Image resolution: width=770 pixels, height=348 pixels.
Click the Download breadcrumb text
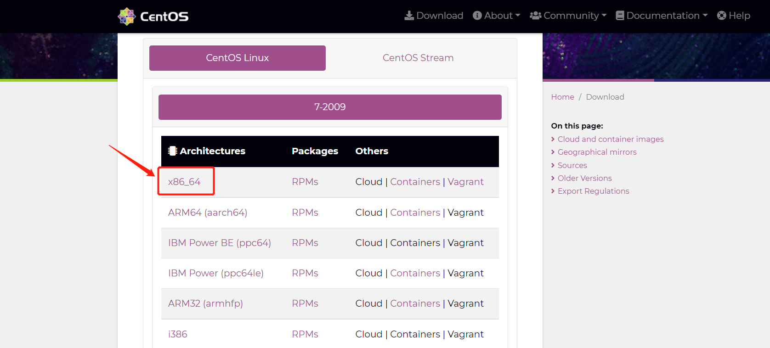(x=605, y=97)
